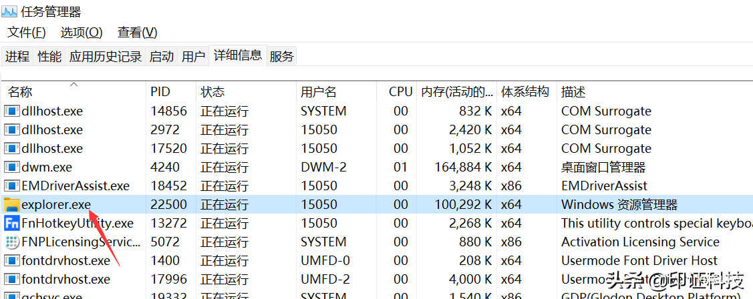Image resolution: width=753 pixels, height=299 pixels.
Task: Click the FNPLicensingService globe icon
Action: 11,242
